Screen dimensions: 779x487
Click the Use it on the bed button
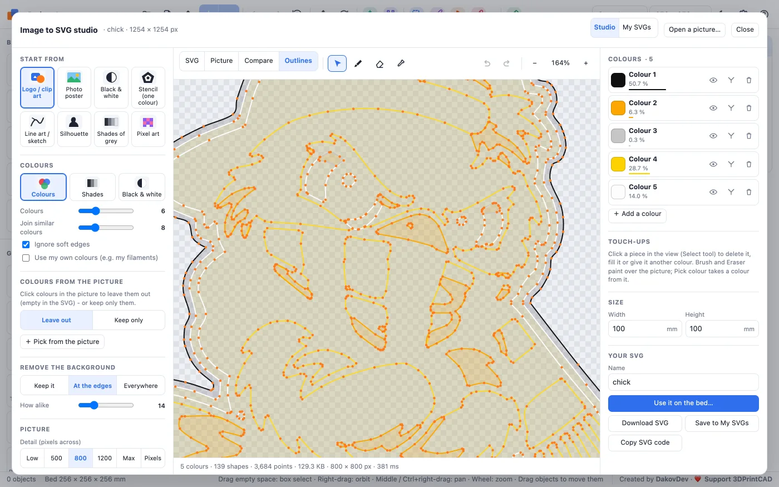(x=683, y=403)
